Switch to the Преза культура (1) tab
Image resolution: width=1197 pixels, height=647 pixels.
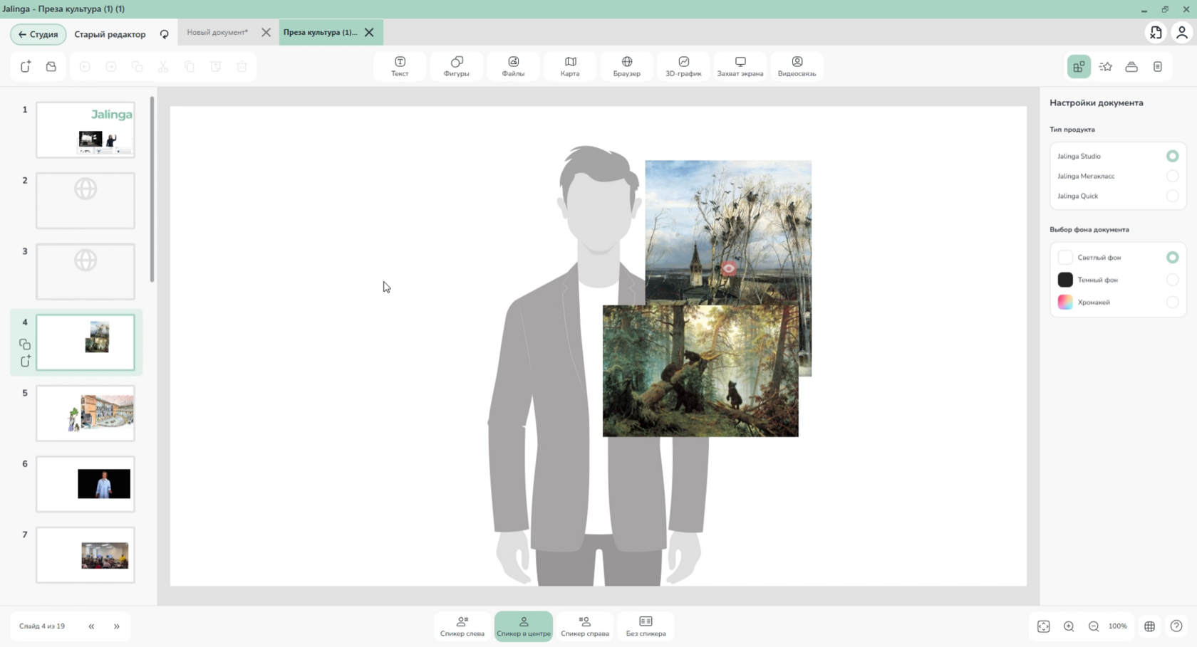tap(321, 33)
